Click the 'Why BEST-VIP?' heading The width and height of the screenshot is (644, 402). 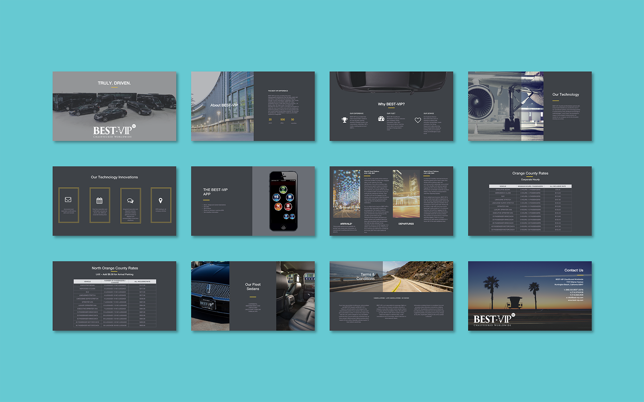tap(391, 104)
